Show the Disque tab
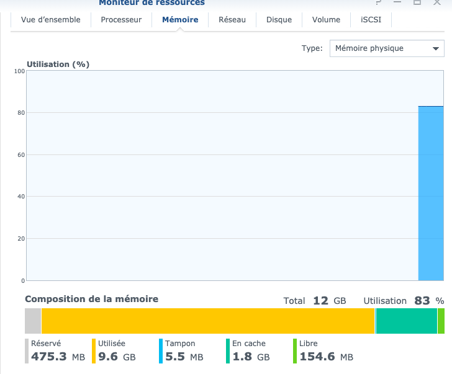 [x=279, y=20]
